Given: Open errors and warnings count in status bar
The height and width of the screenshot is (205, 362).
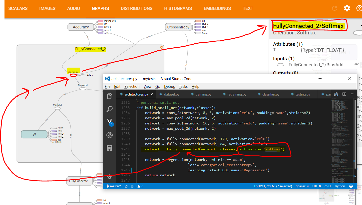Looking at the screenshot, I should tap(137, 186).
